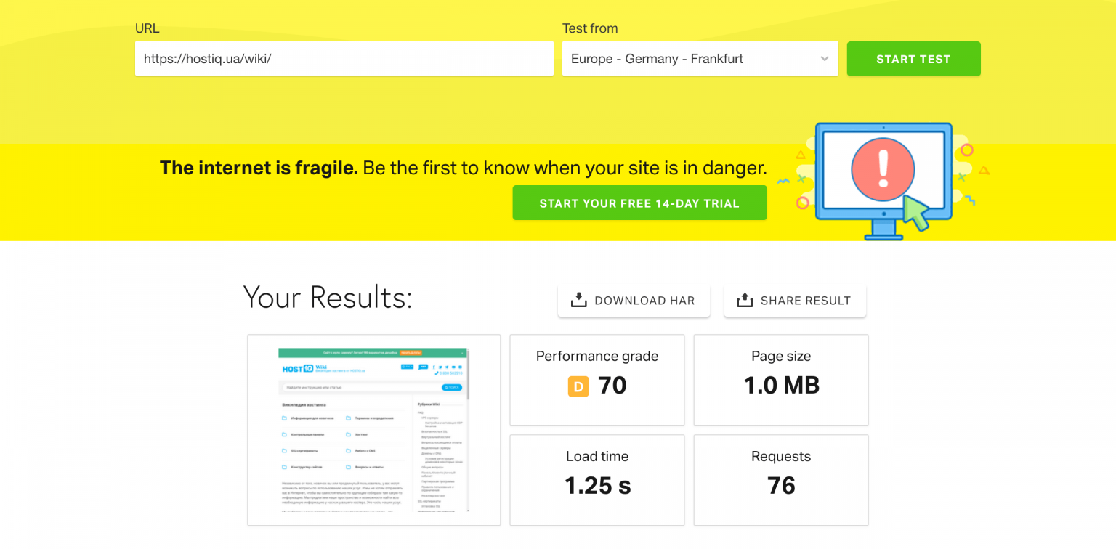The height and width of the screenshot is (549, 1116).
Task: Click the green cursor arrow illustration
Action: 917,213
